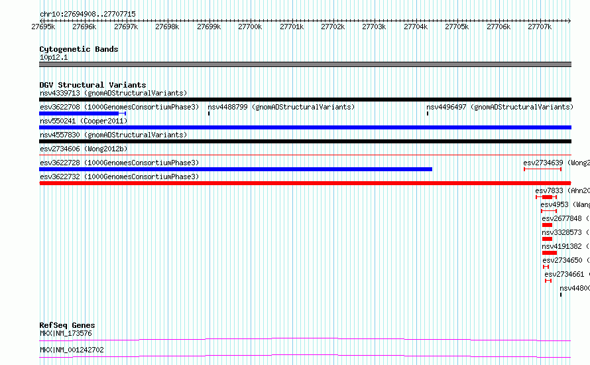Click the nsv4488799 small black marker
590x365 pixels.
pos(209,113)
